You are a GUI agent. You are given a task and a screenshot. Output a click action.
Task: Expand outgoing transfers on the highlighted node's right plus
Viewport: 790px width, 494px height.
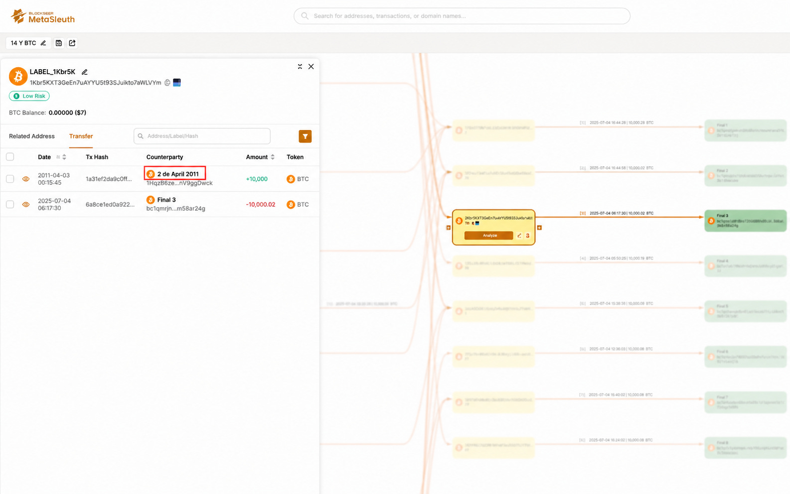coord(539,228)
